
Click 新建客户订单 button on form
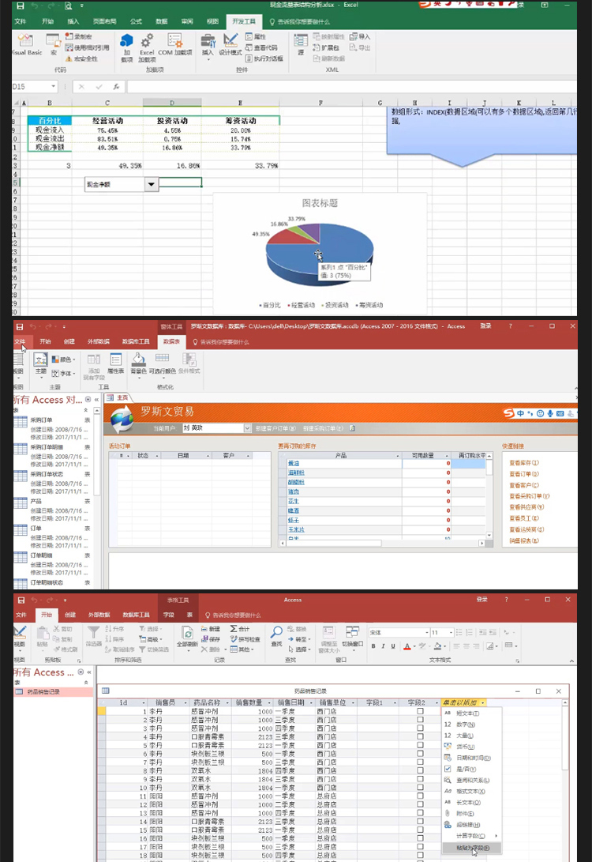[275, 428]
